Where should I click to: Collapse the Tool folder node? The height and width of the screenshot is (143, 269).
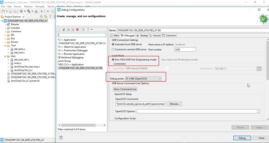pos(5,46)
